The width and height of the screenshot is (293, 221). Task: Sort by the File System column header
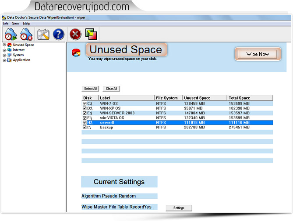(168, 98)
